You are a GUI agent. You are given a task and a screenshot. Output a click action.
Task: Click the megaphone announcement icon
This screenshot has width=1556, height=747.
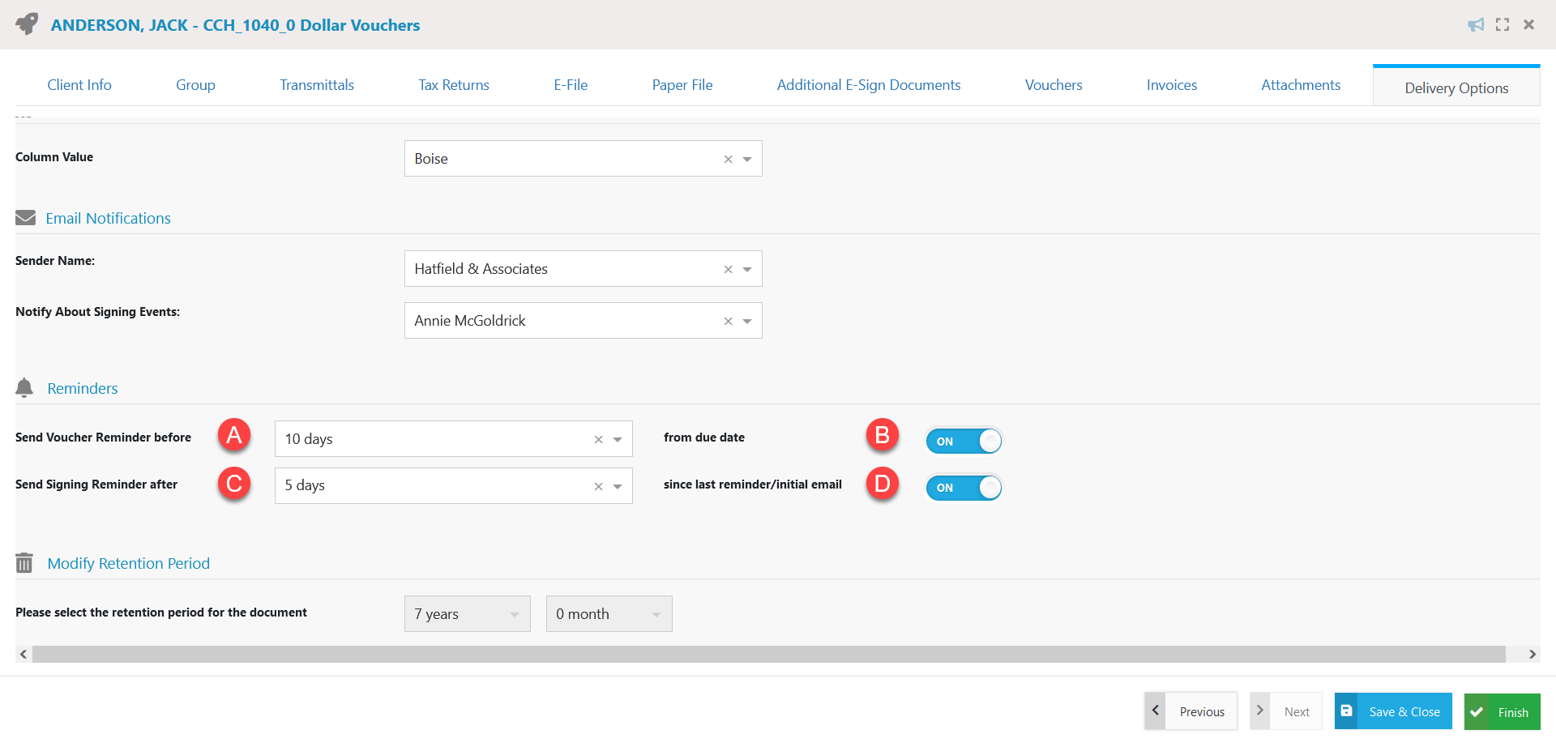(x=1476, y=24)
